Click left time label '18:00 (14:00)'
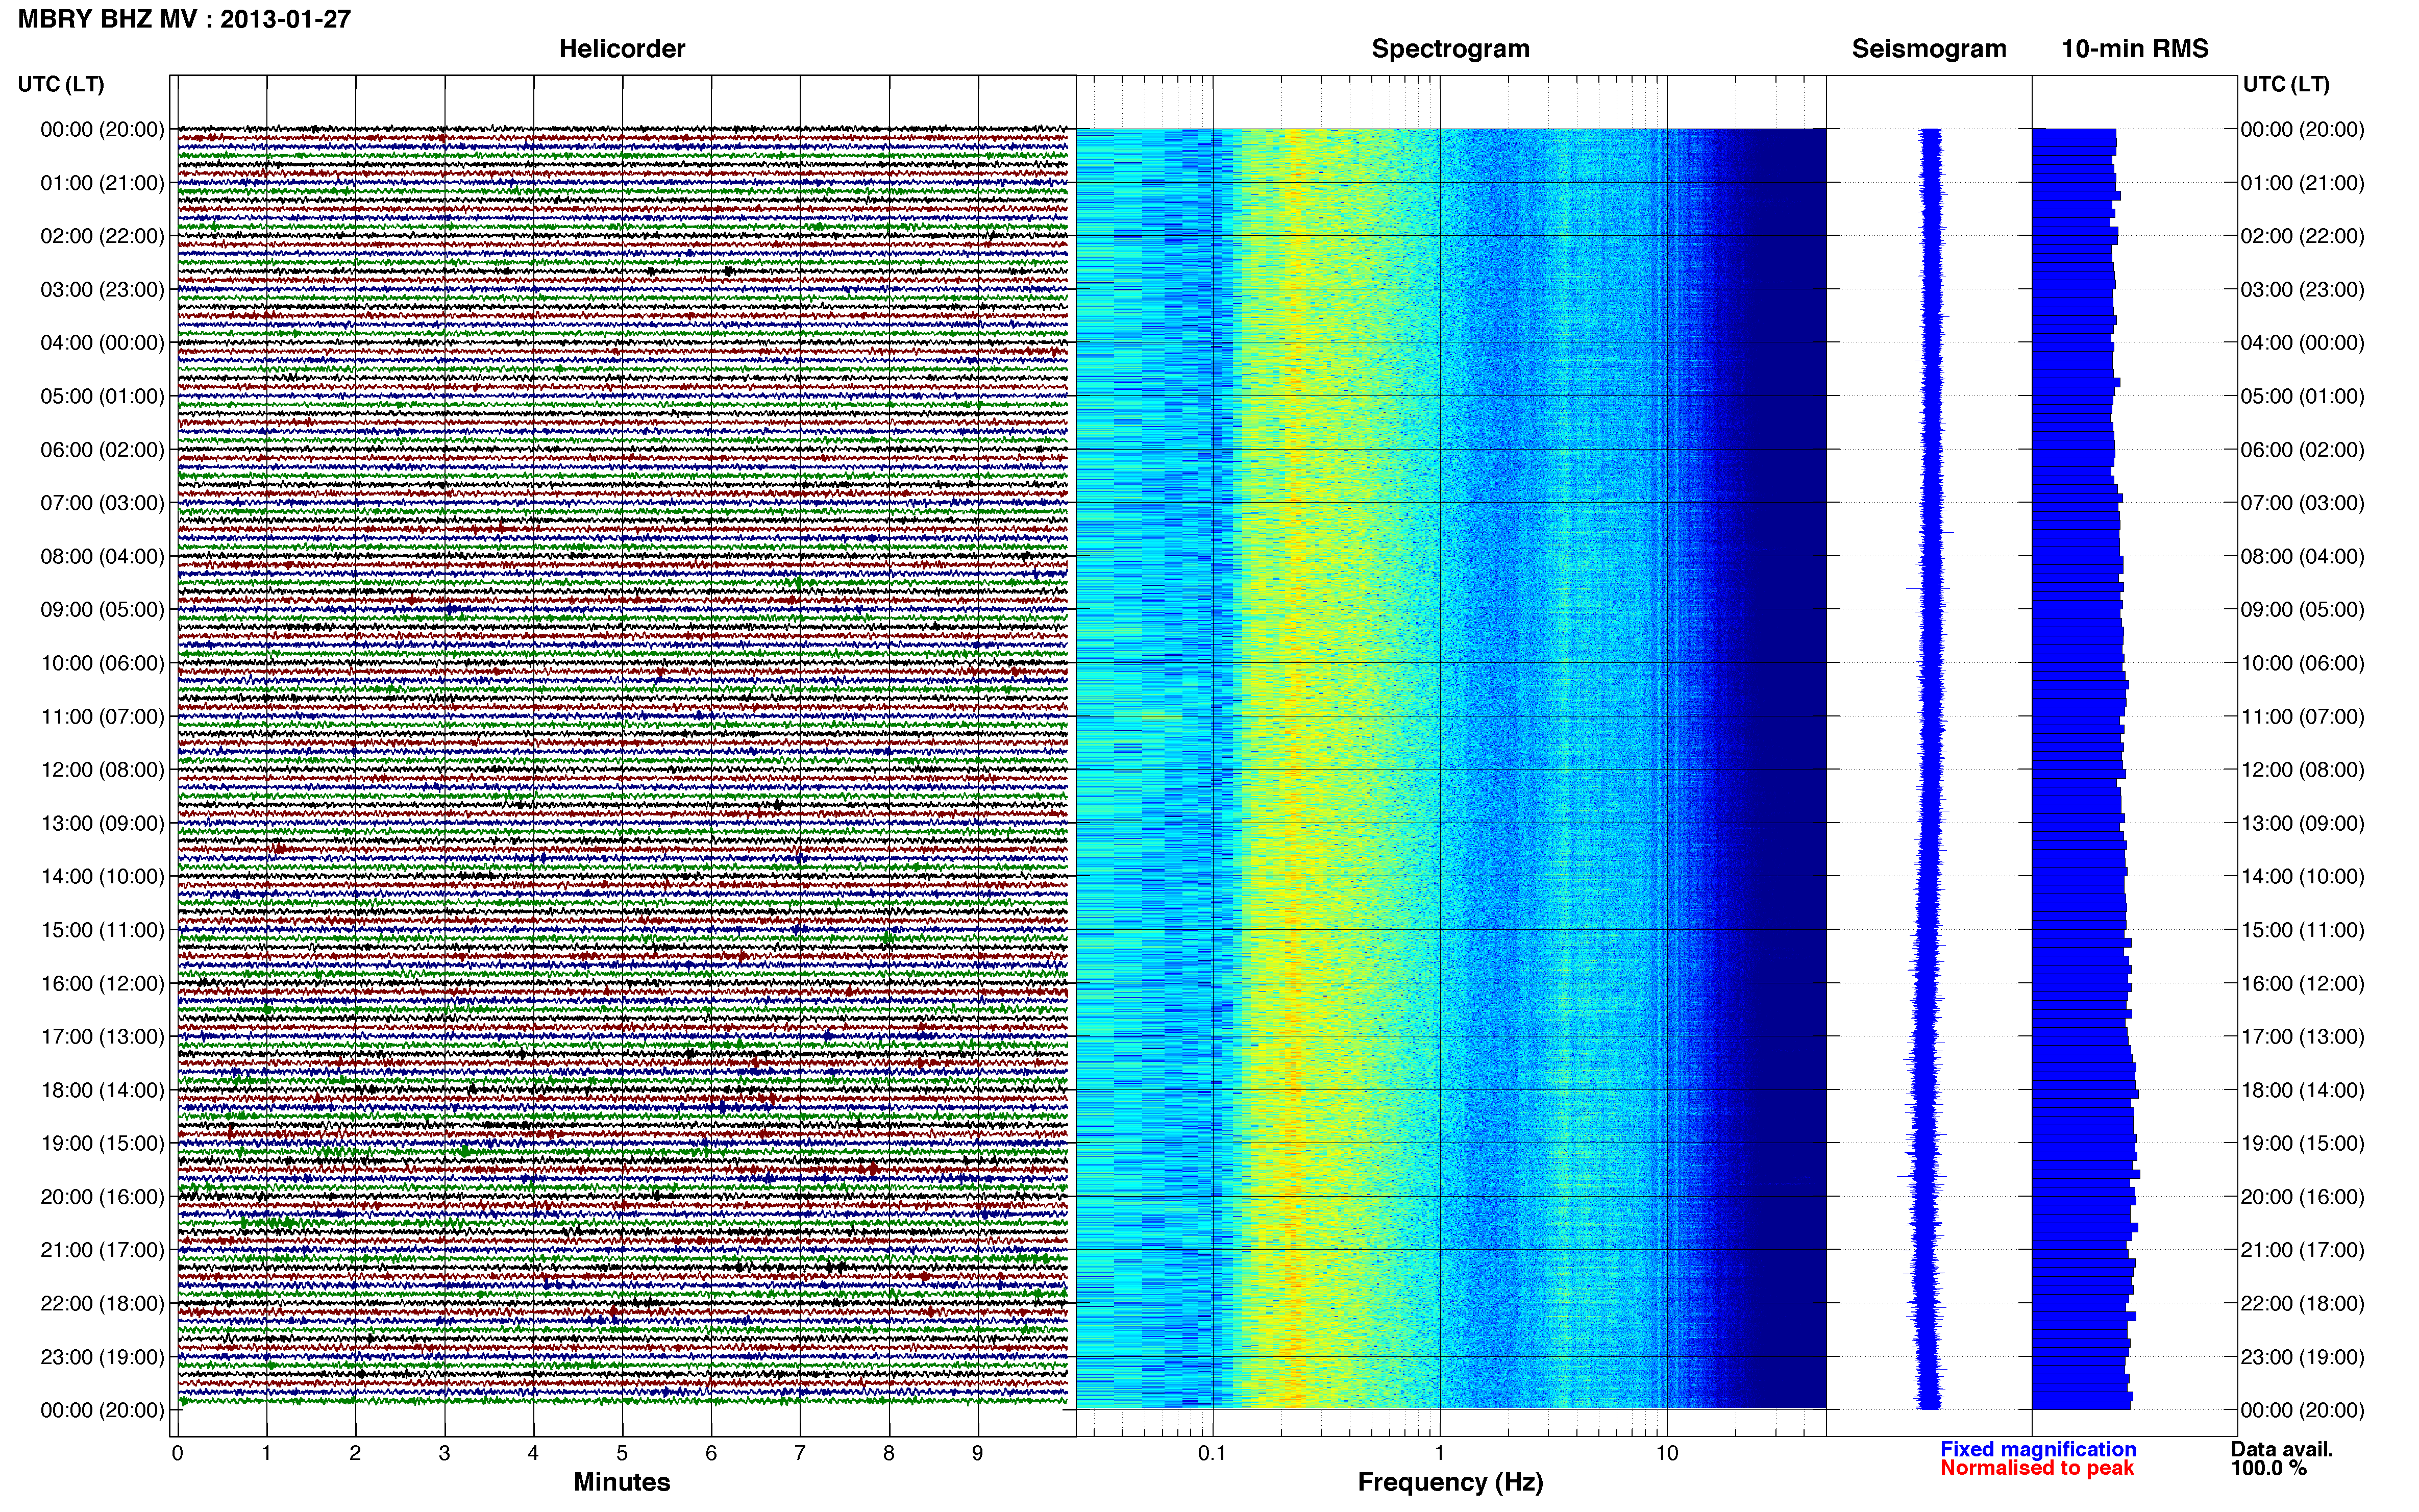 pos(102,1090)
